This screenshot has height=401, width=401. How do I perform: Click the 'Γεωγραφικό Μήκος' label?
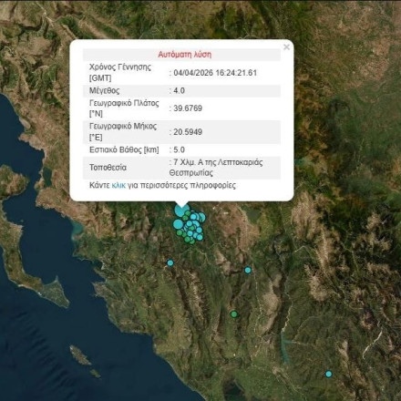tap(123, 126)
